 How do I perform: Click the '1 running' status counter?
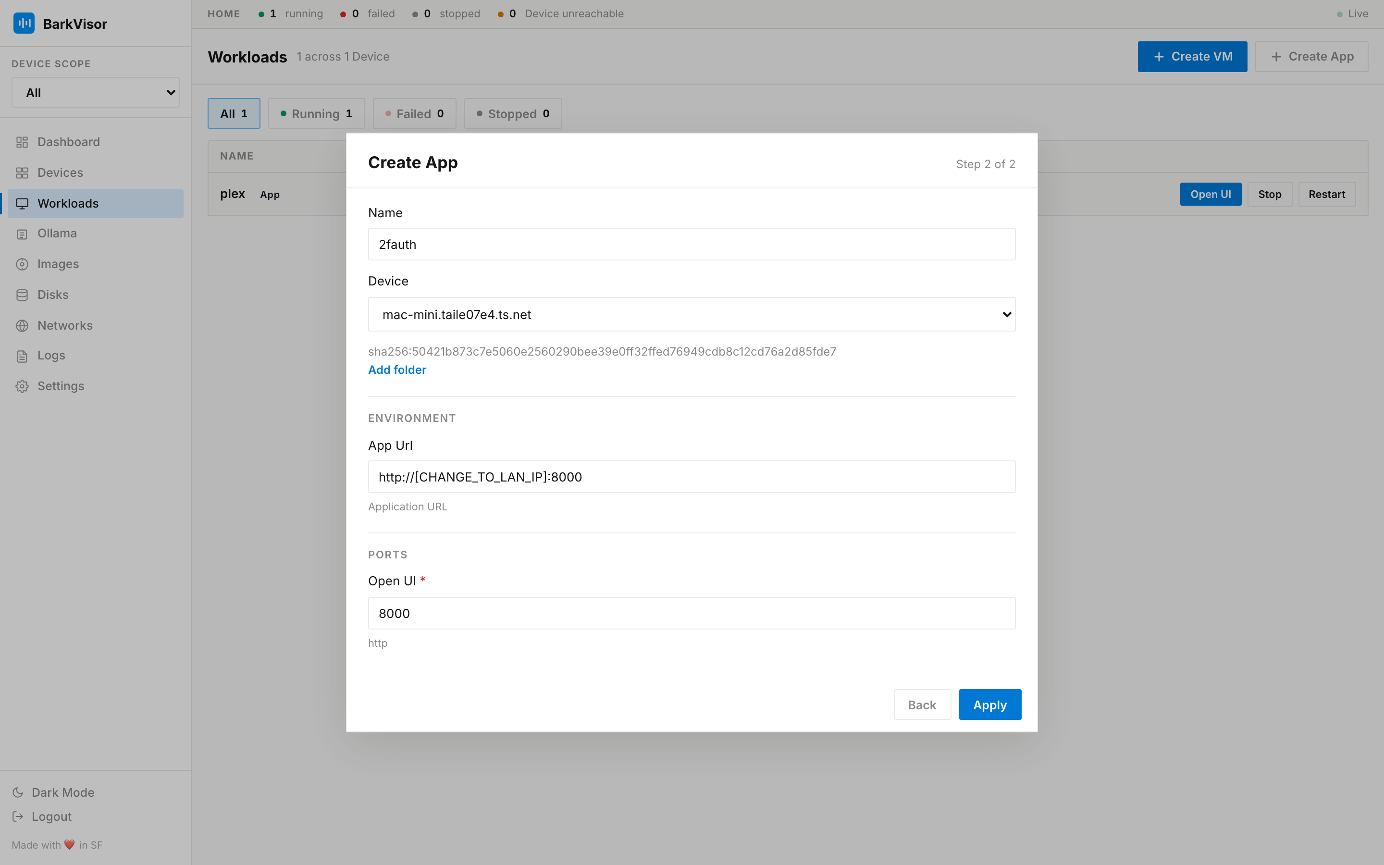[291, 14]
